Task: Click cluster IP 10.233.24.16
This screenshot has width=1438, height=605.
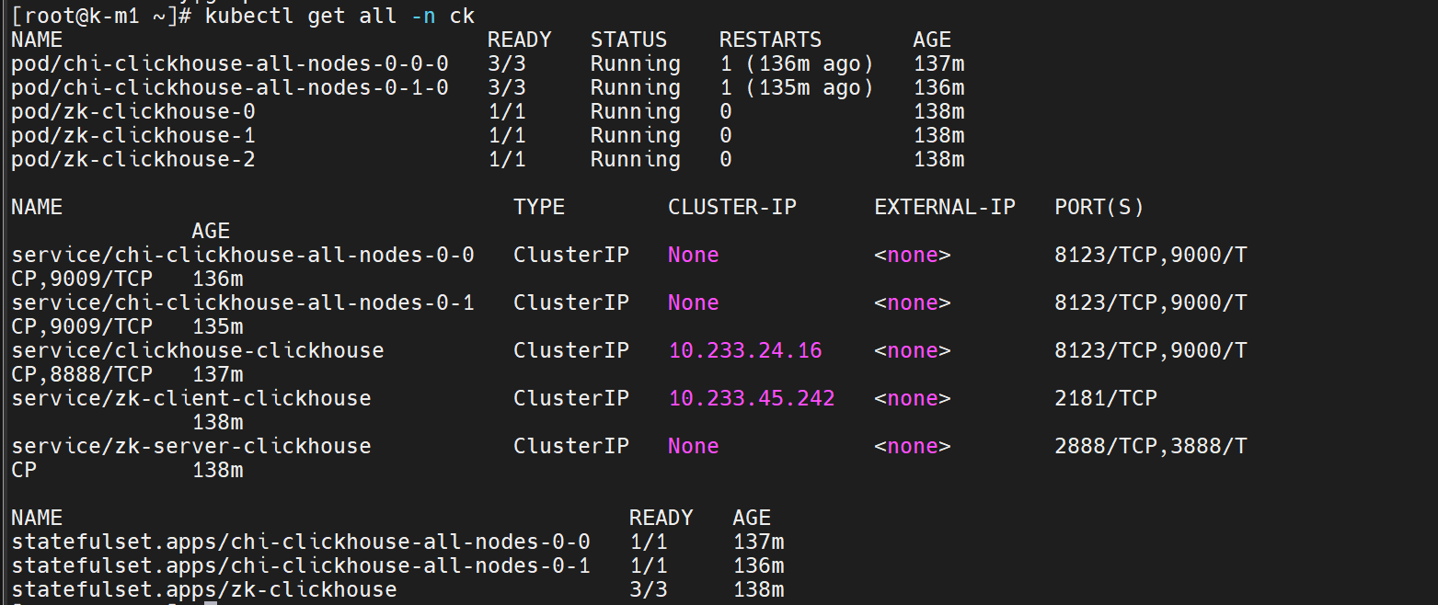Action: pos(745,350)
